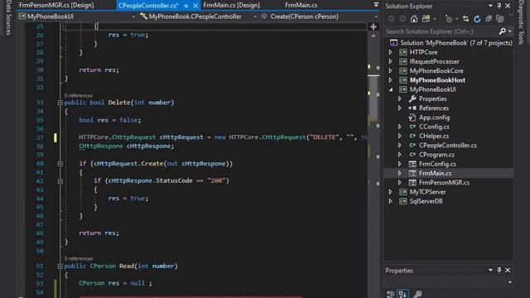530x298 pixels.
Task: Expand the References node
Action: click(400, 108)
